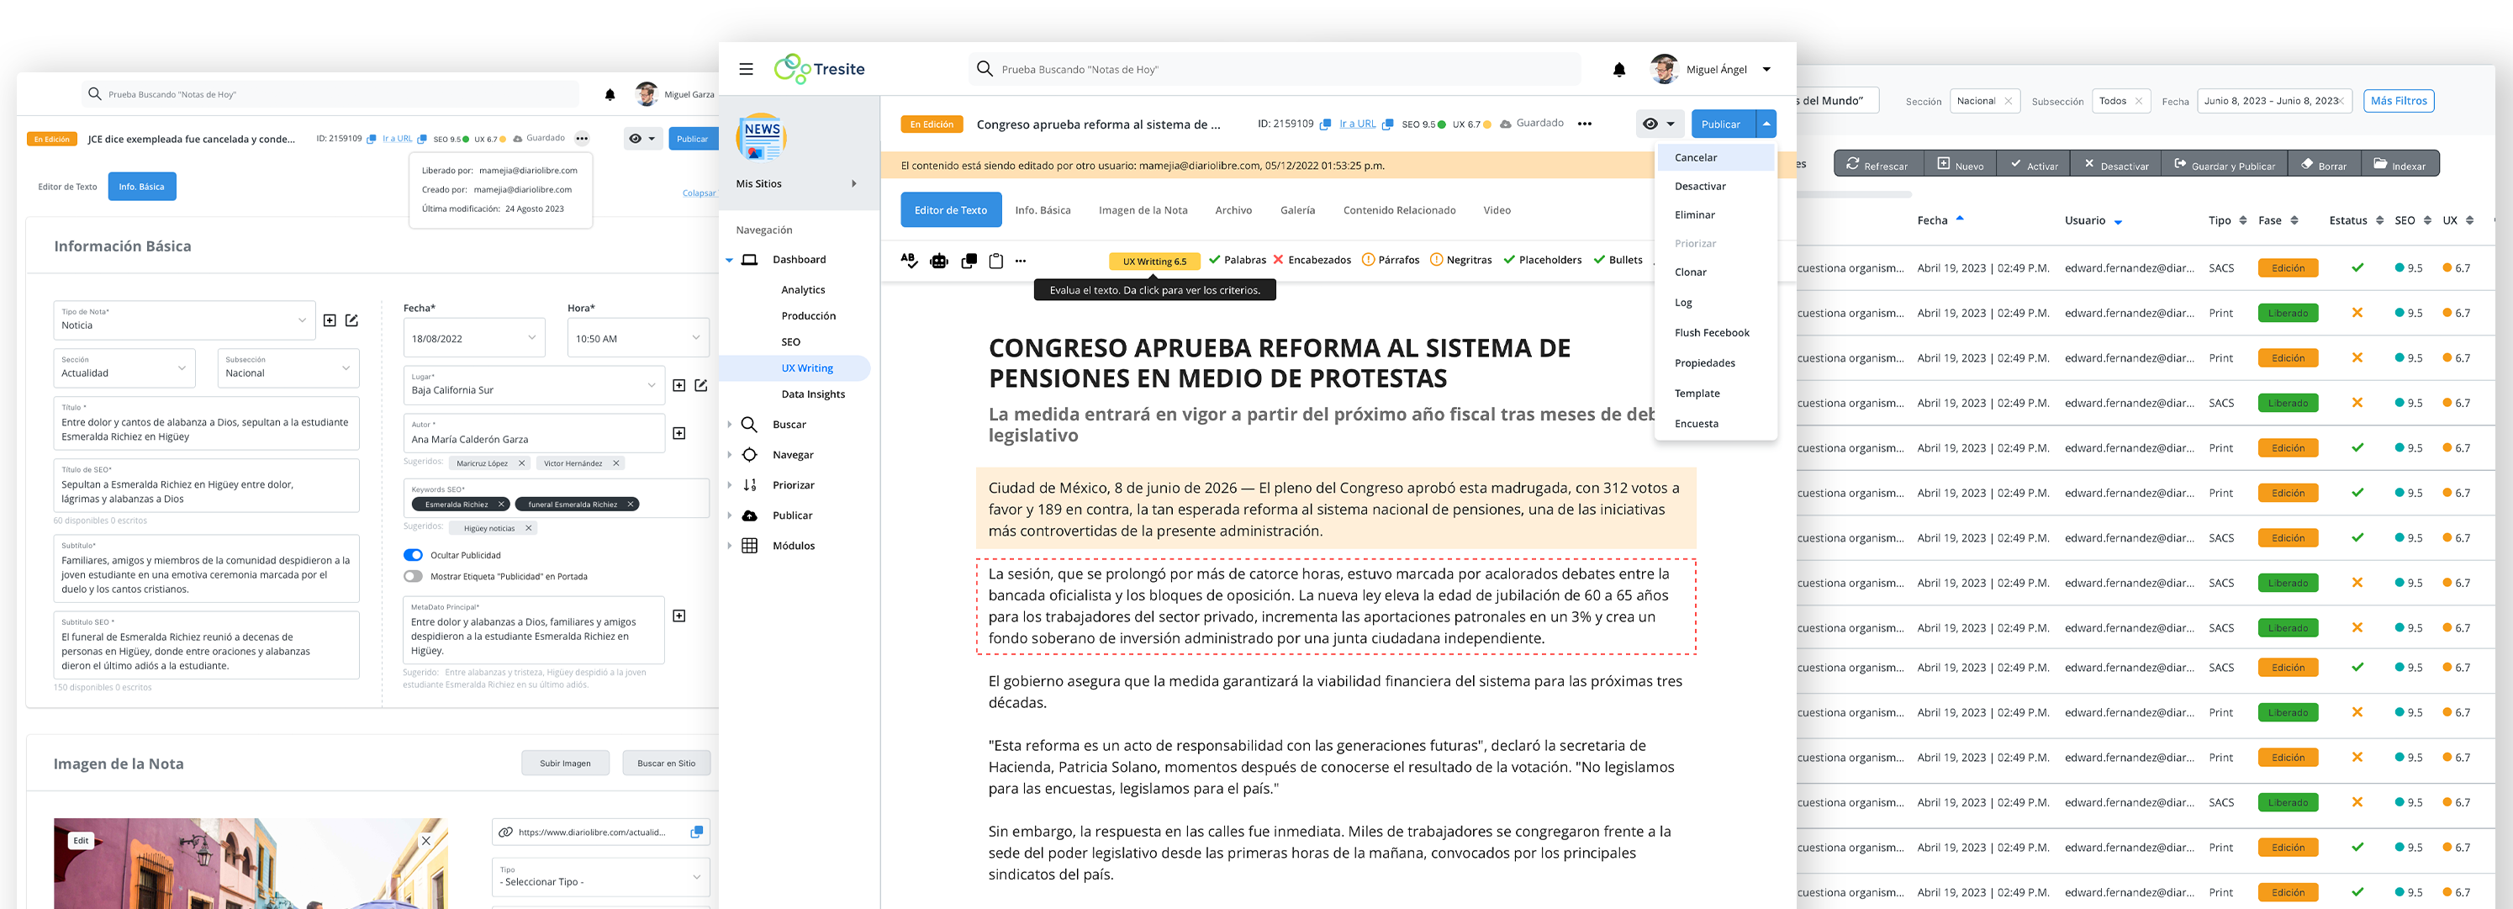
Task: Click the add icon next to the Lugar field
Action: coord(679,385)
